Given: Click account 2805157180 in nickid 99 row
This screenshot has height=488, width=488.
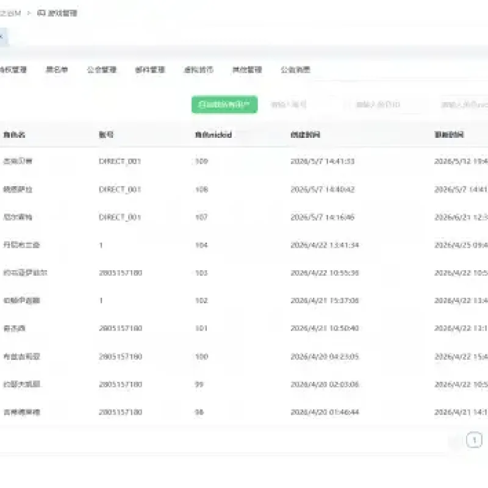Looking at the screenshot, I should click(120, 384).
